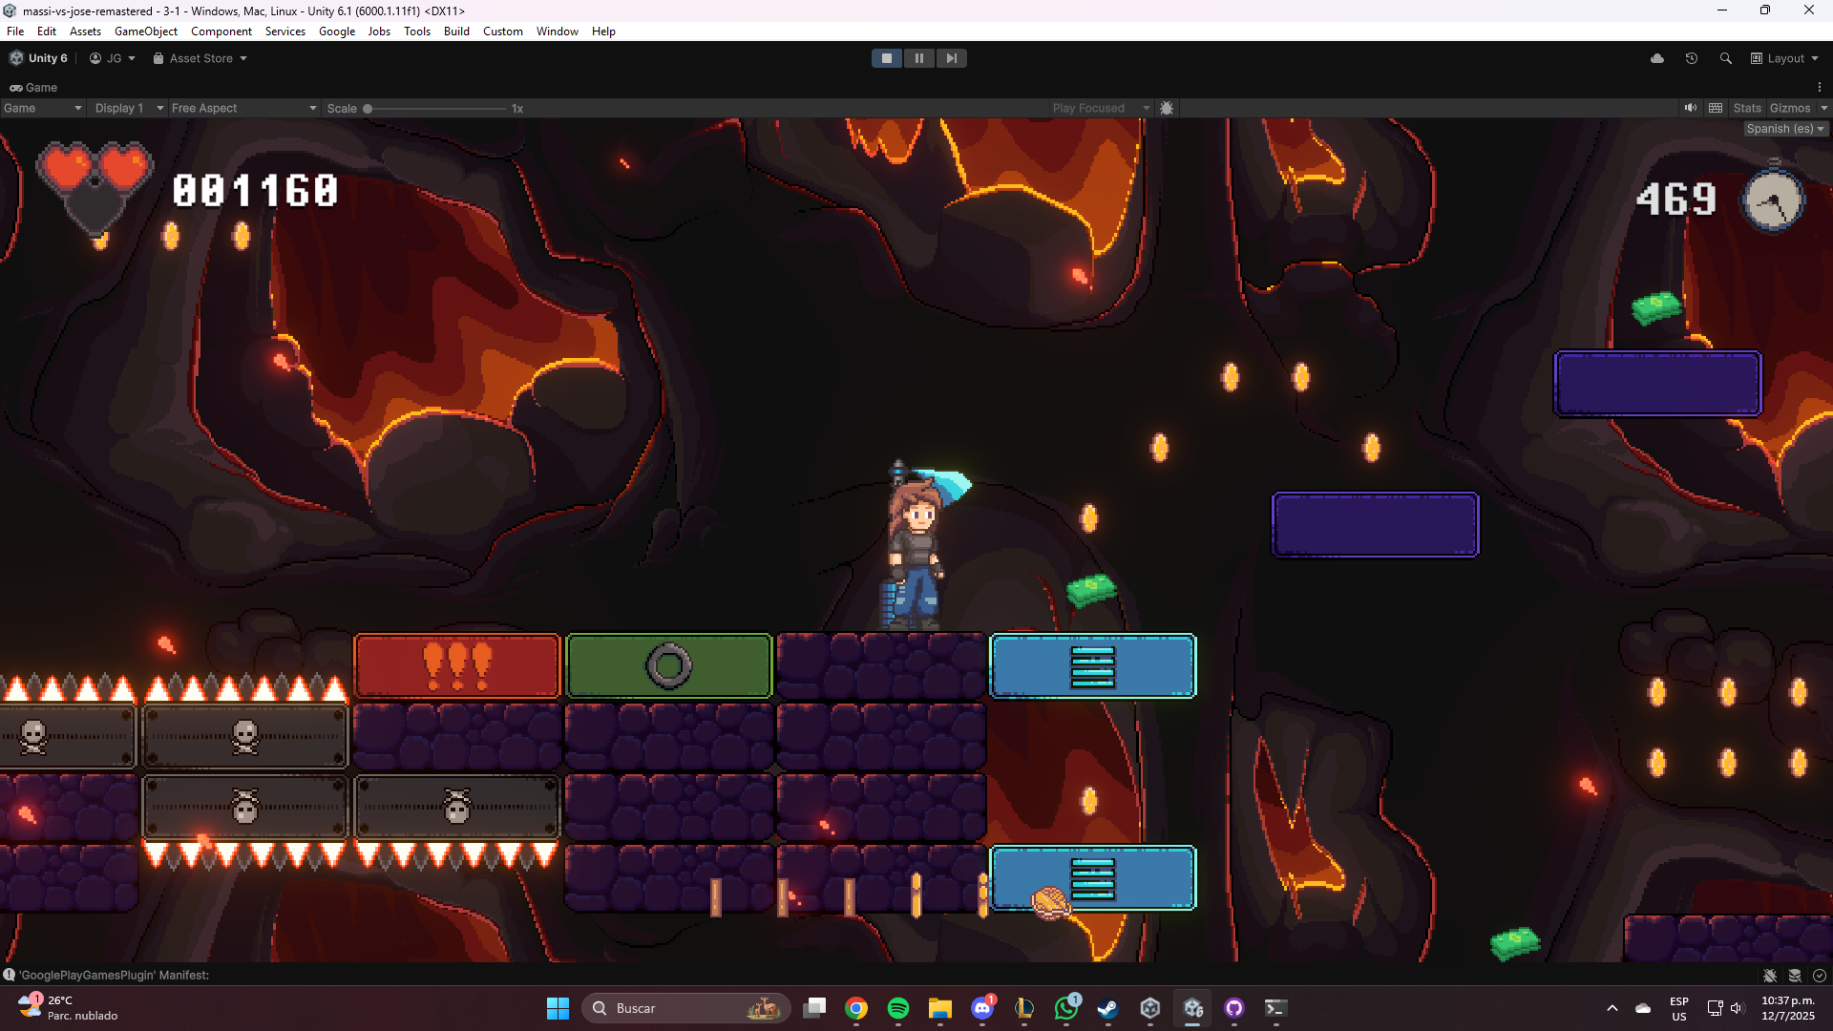Open the Unity Search magnifier
Screen dimensions: 1833x1031
1725,58
